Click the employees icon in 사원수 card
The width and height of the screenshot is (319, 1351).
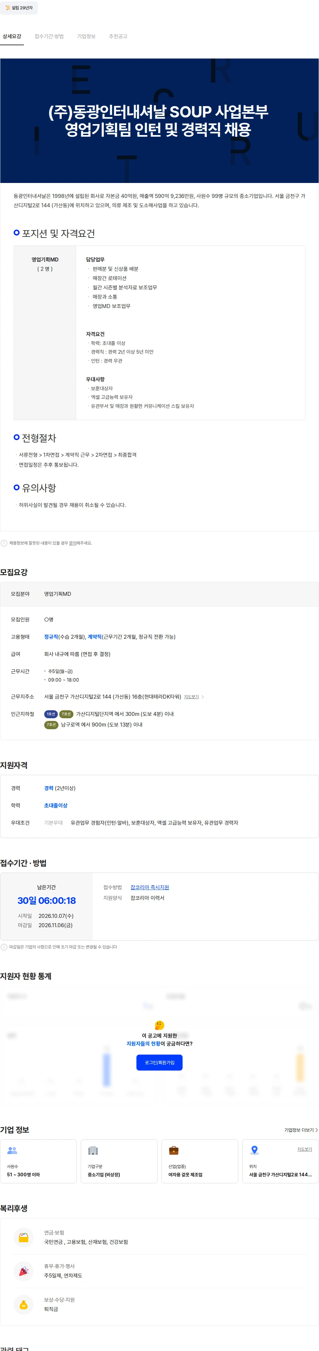(12, 1151)
